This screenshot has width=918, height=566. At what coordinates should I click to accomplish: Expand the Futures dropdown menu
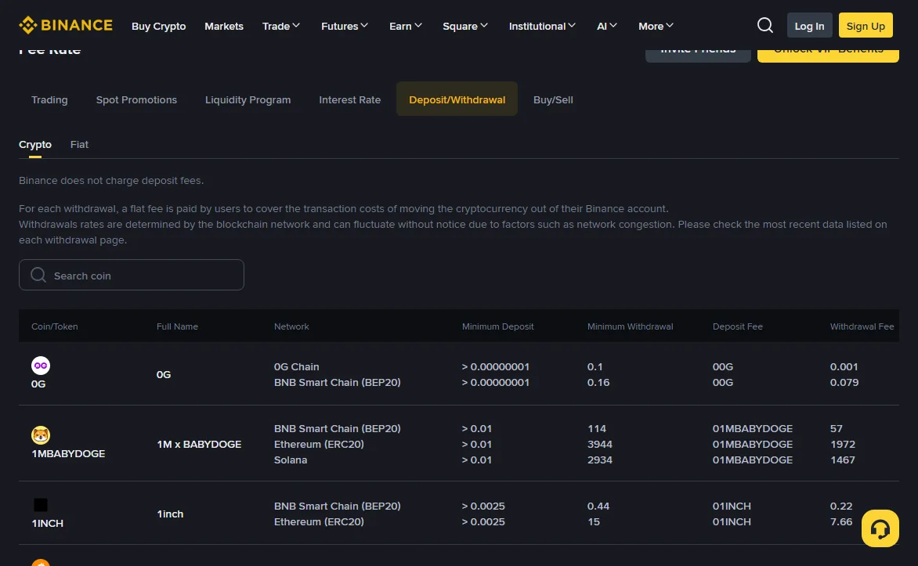[x=345, y=26]
